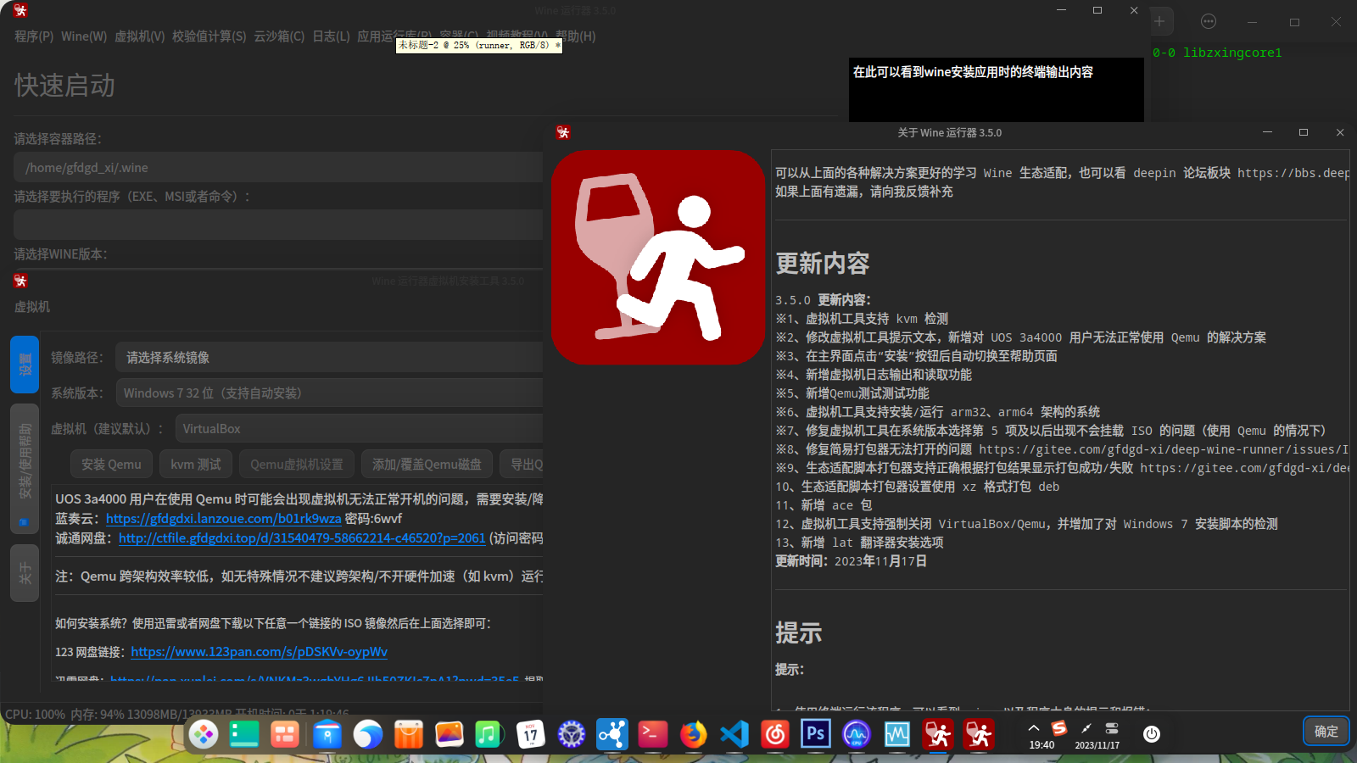Open the 虚拟机(V) menu

140,36
